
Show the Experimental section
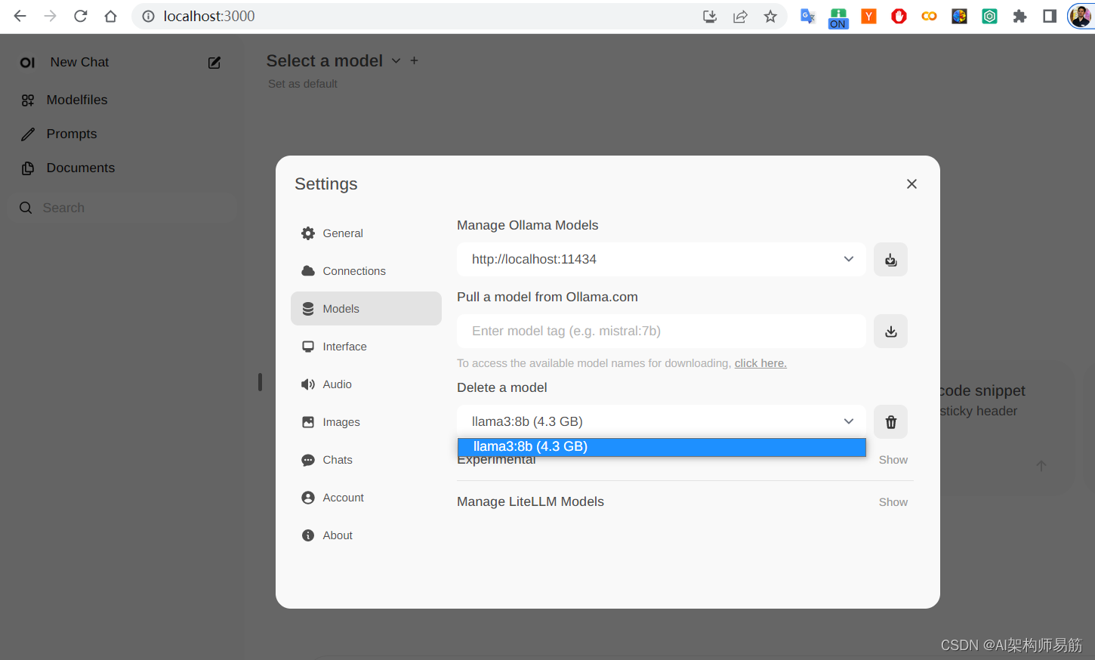pos(893,460)
